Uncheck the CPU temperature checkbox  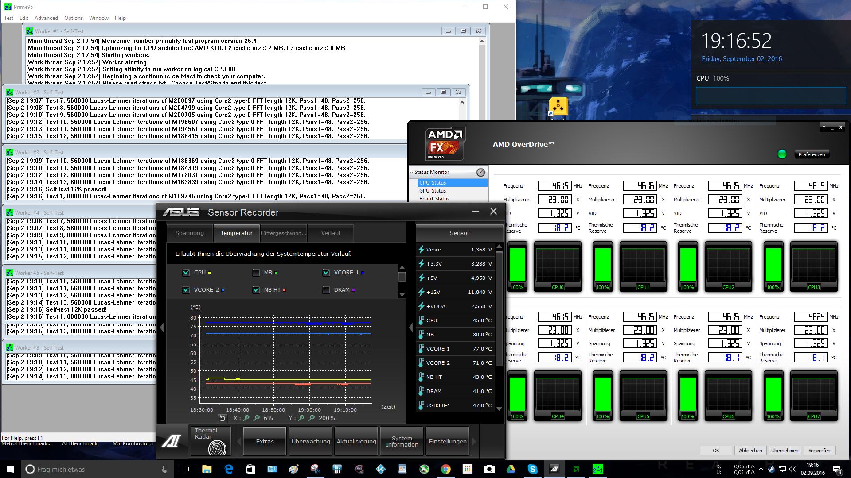coord(186,273)
